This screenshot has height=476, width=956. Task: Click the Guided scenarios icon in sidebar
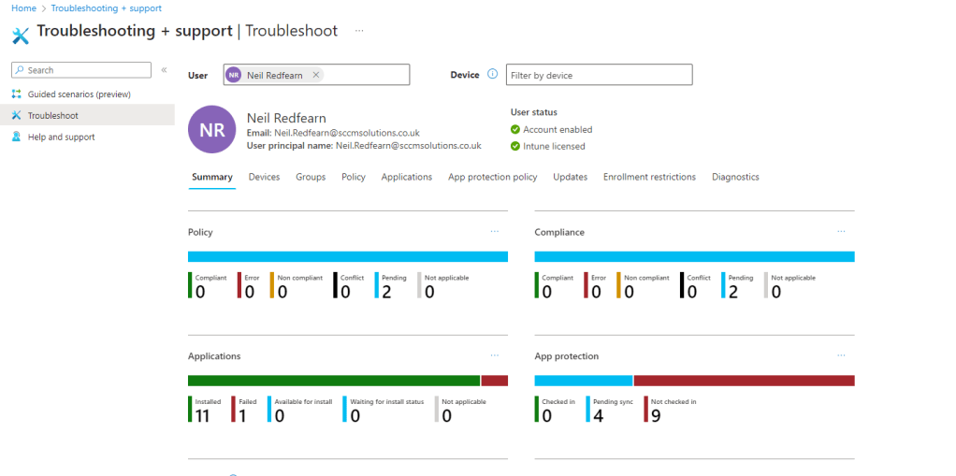[x=17, y=94]
